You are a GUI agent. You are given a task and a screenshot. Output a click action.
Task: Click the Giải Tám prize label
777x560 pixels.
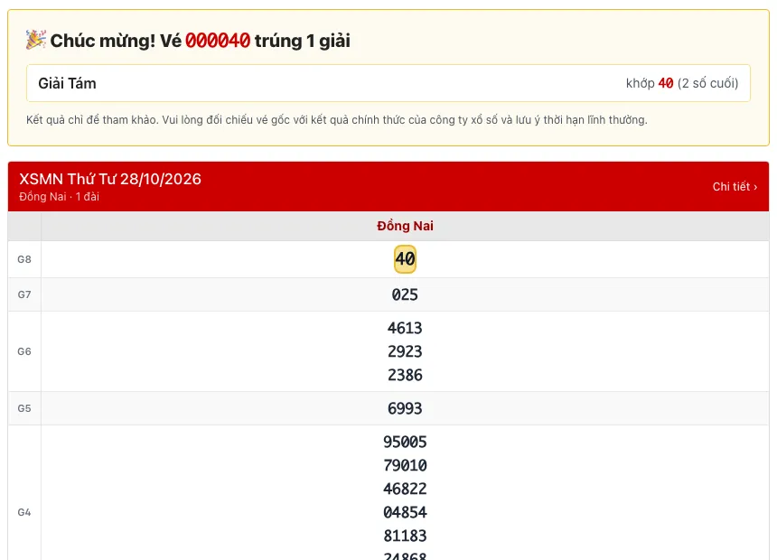68,83
